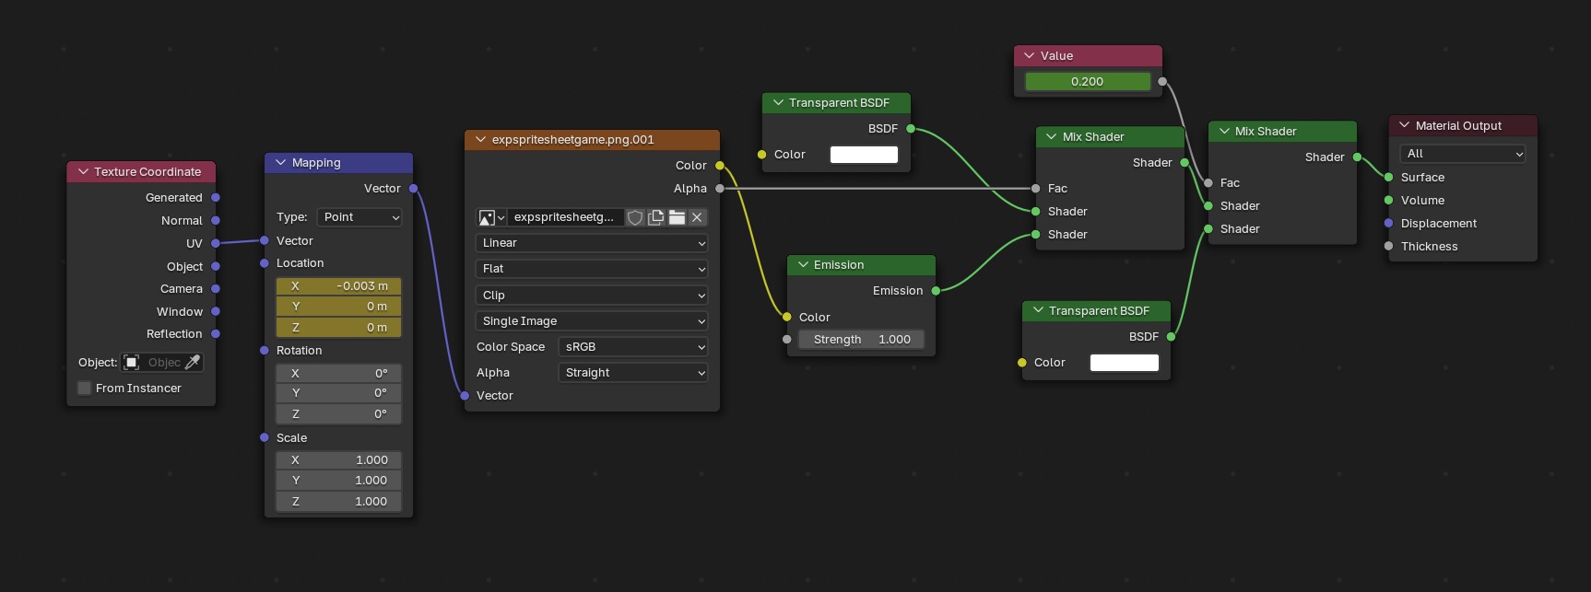Collapse the Material Output node
Screen dimensions: 1591x592
click(x=1405, y=126)
